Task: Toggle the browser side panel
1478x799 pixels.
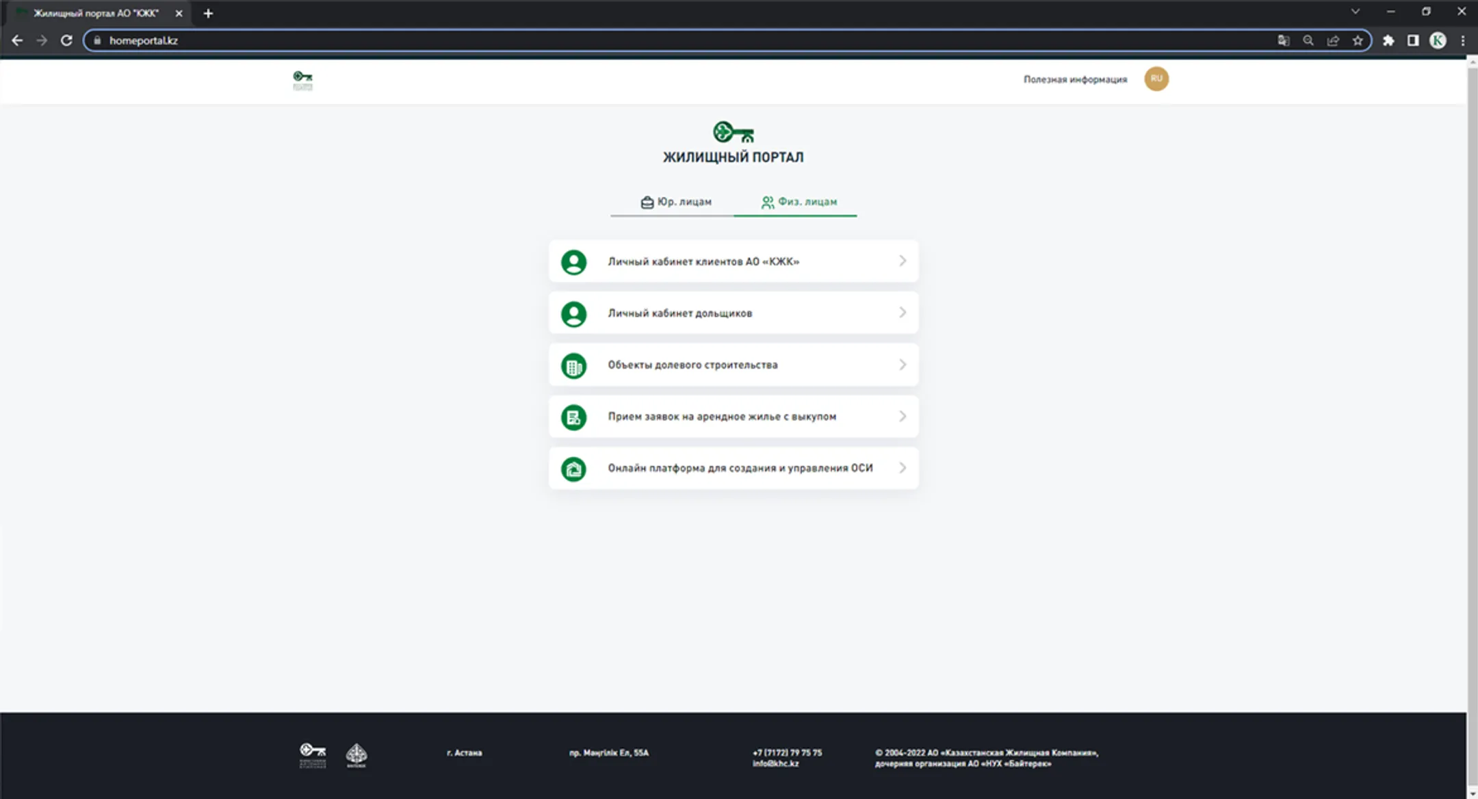Action: [x=1413, y=40]
